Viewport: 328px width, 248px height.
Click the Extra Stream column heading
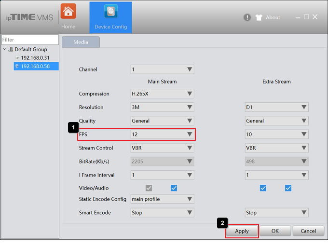pyautogui.click(x=276, y=82)
